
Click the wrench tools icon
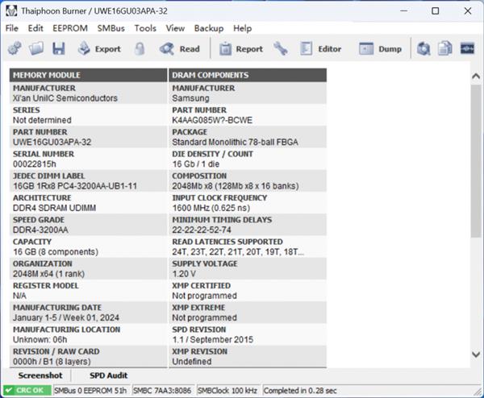click(x=280, y=48)
